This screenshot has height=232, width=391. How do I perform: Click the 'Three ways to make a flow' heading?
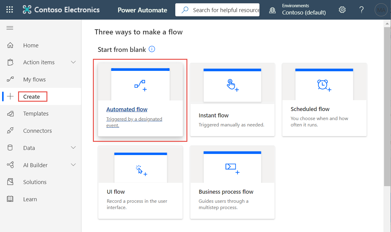[x=138, y=32]
